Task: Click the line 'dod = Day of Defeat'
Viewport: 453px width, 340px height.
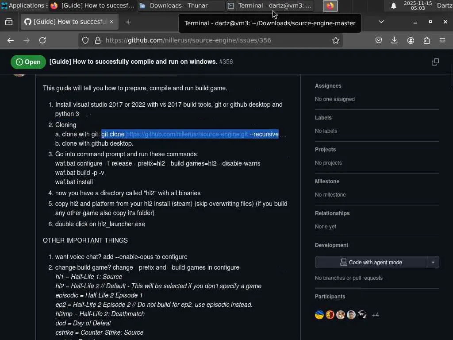Action: point(83,323)
